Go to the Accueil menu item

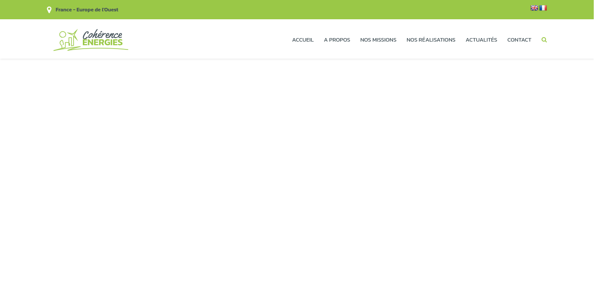click(x=303, y=40)
